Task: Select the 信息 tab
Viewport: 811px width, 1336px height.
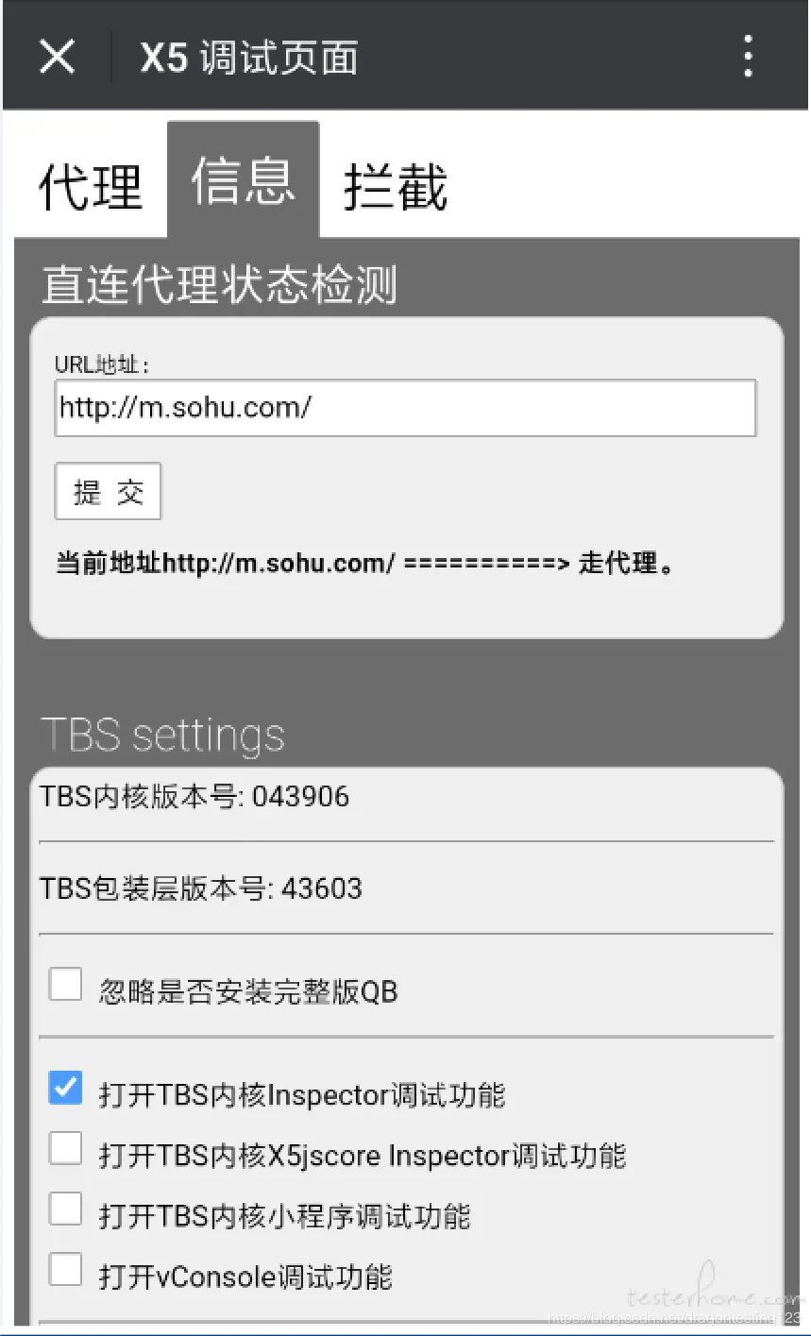Action: [x=243, y=179]
